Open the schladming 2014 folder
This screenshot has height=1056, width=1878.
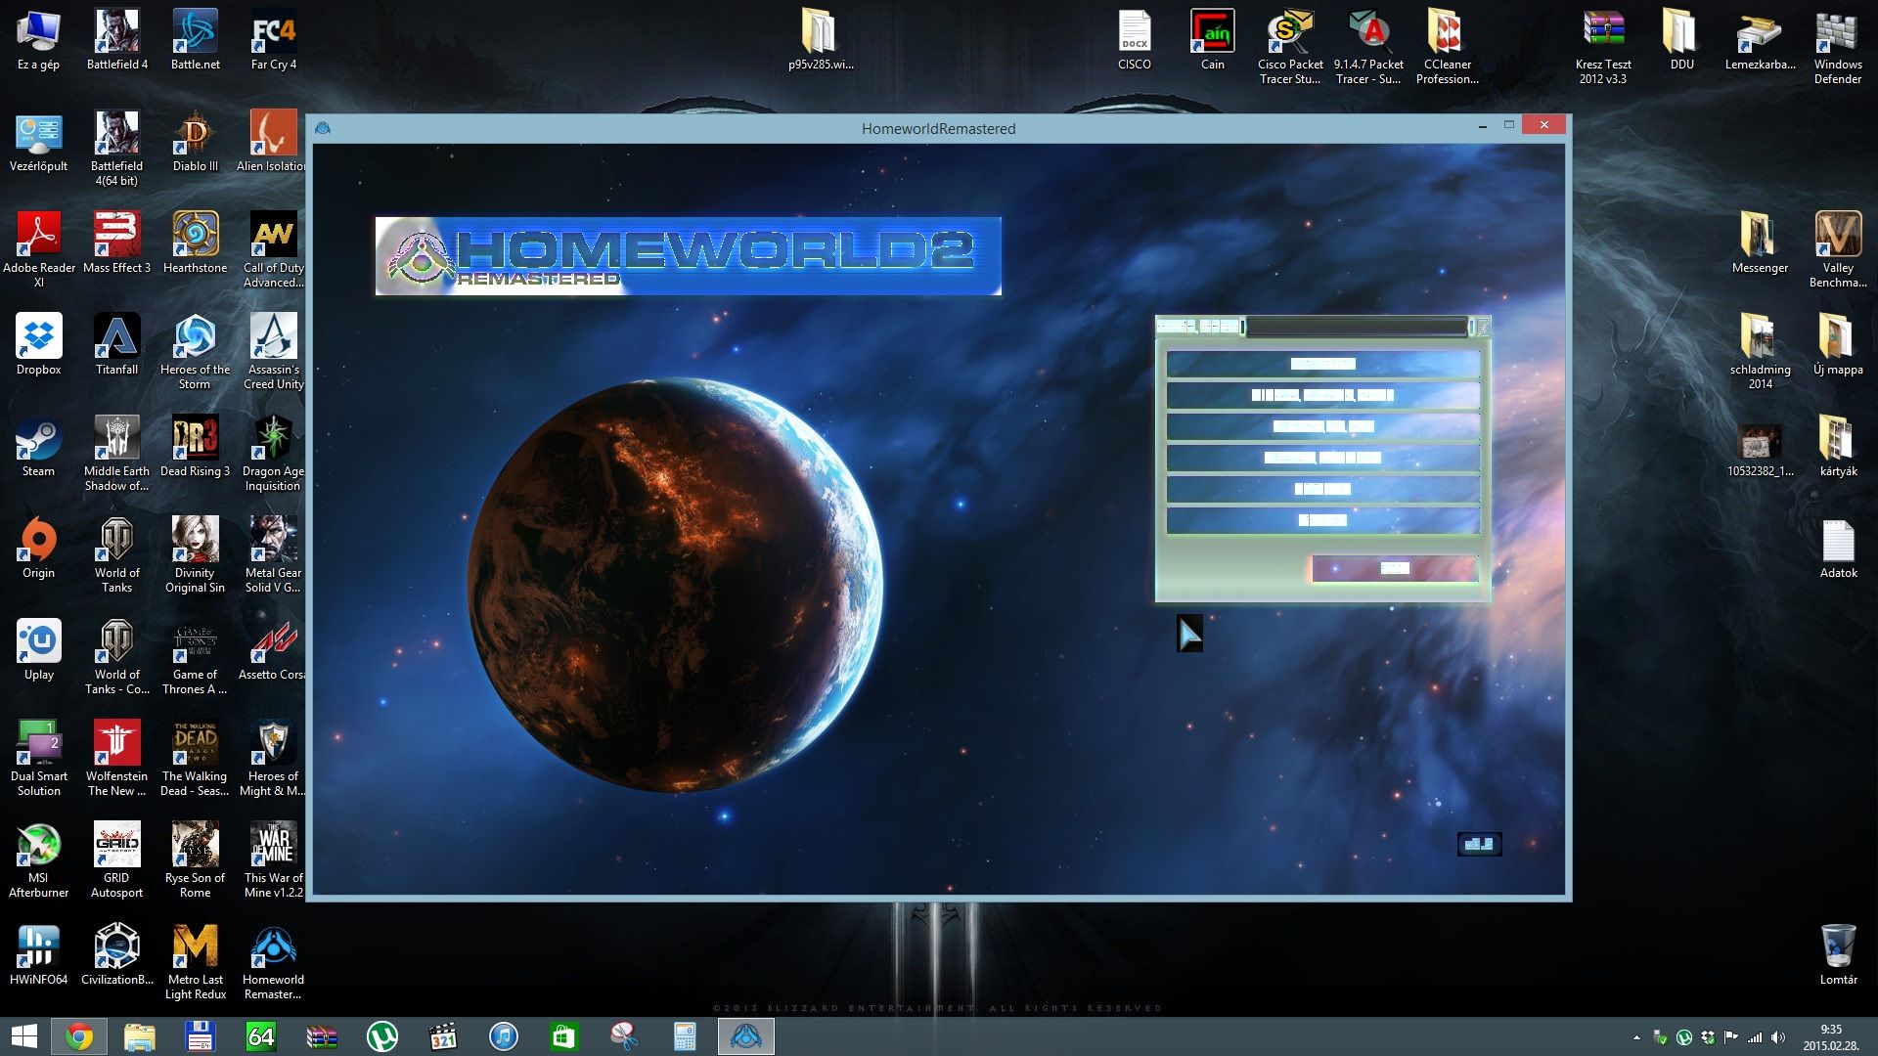[1760, 352]
